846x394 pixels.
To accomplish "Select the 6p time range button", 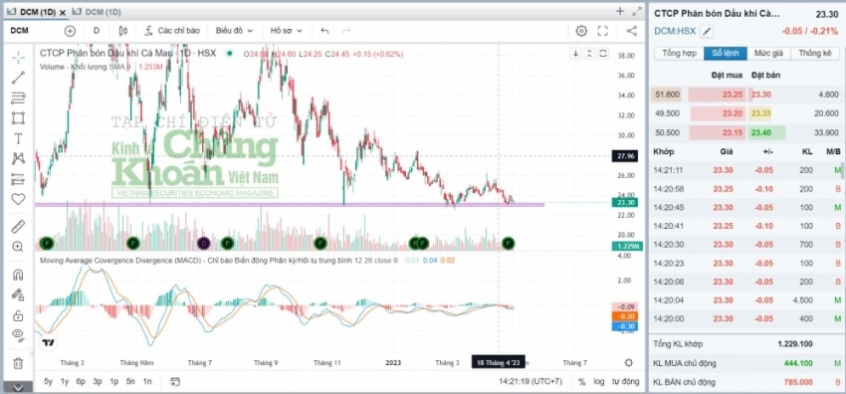I will click(x=81, y=382).
